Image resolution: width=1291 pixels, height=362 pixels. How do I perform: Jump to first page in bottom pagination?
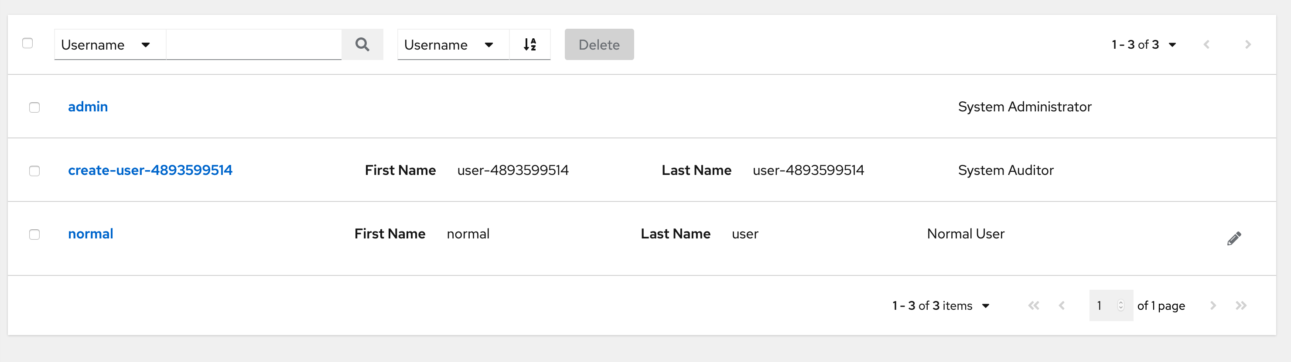tap(1033, 305)
